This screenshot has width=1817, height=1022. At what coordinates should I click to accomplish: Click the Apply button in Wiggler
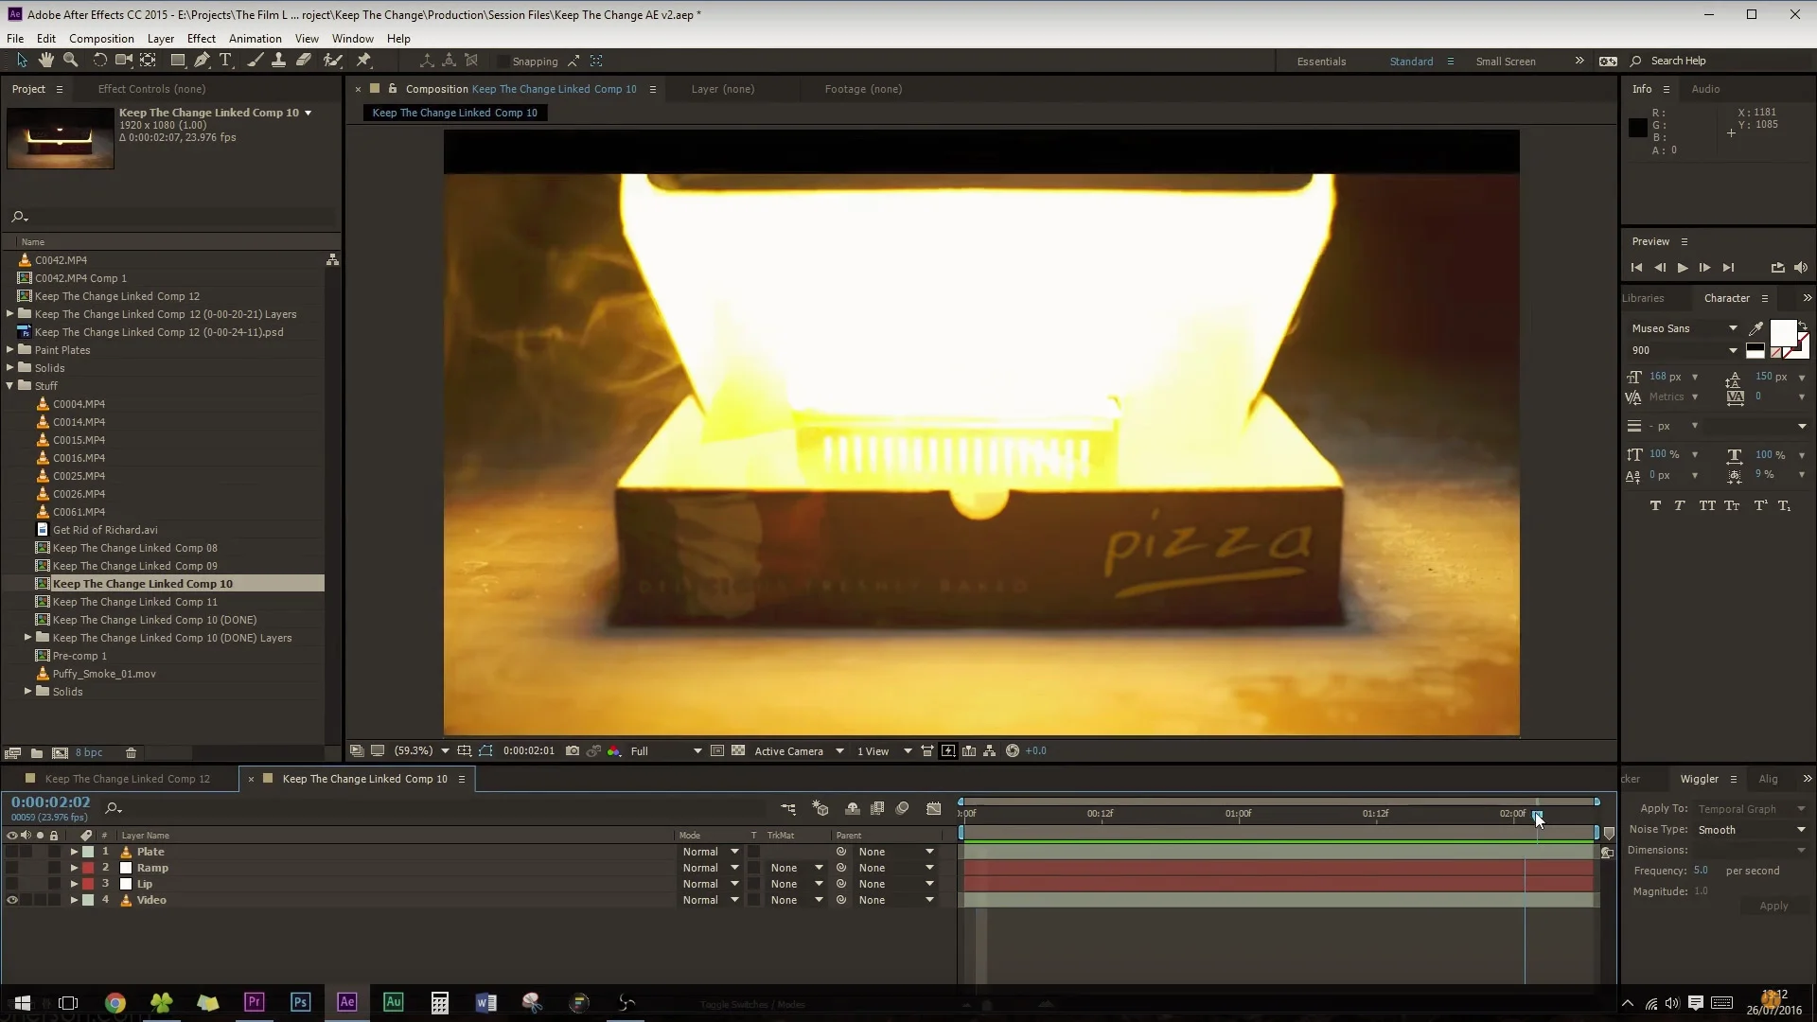click(1773, 907)
